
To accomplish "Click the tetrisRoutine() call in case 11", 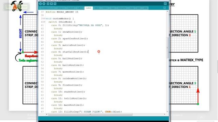I will [x=75, y=98].
